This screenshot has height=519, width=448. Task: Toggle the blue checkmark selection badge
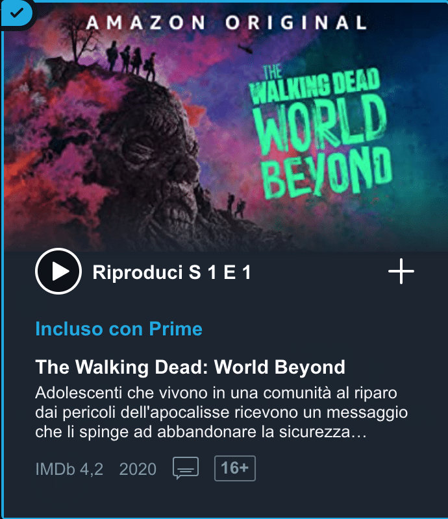click(16, 13)
